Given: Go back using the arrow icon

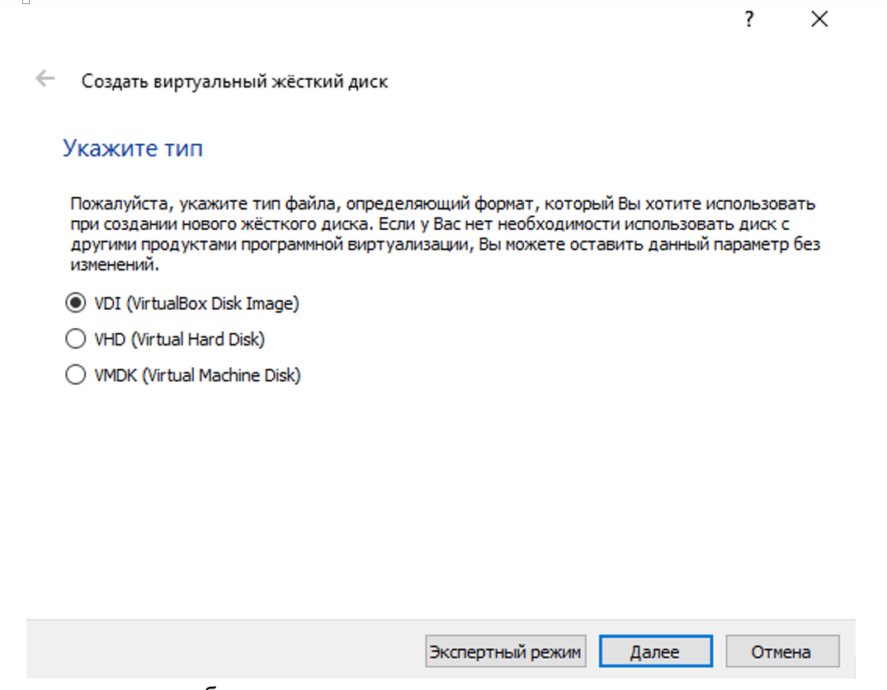Looking at the screenshot, I should (45, 78).
